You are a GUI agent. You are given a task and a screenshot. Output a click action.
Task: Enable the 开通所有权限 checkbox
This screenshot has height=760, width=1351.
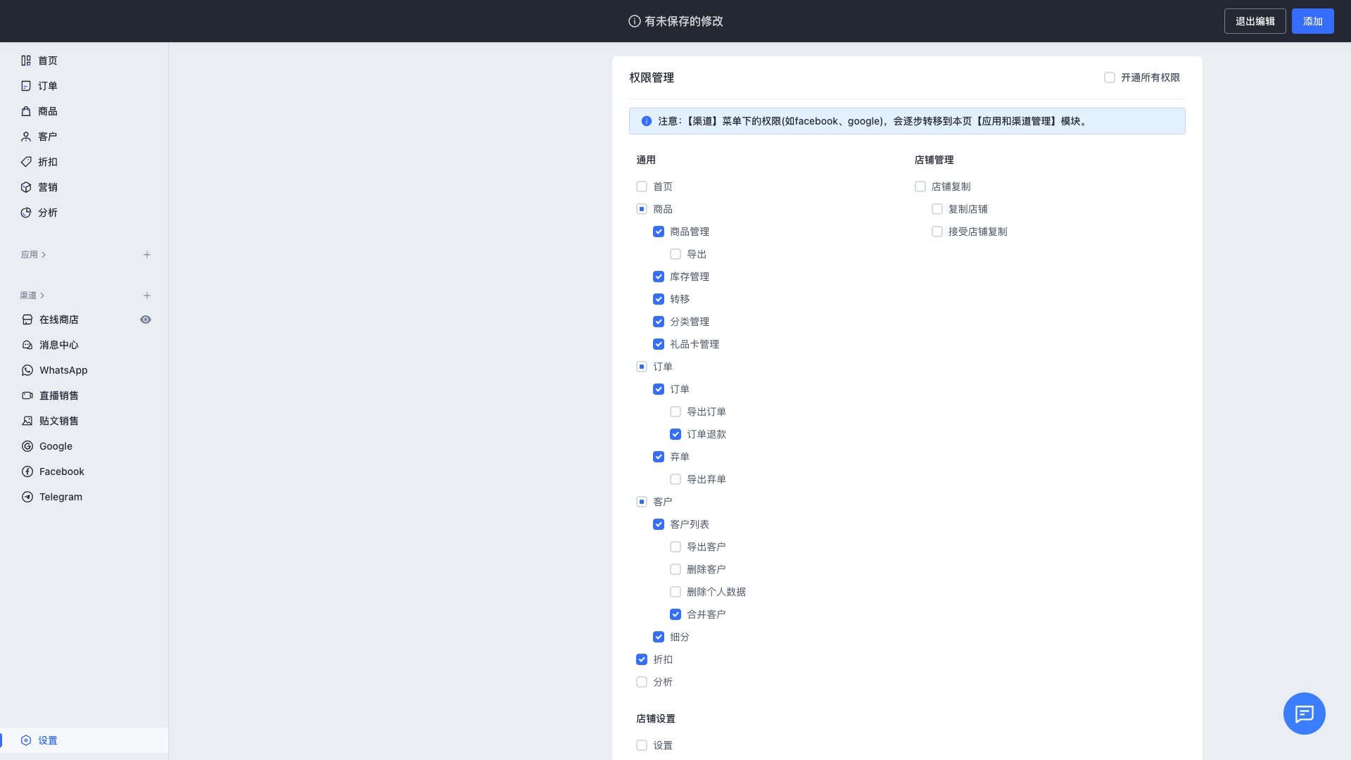pyautogui.click(x=1110, y=77)
